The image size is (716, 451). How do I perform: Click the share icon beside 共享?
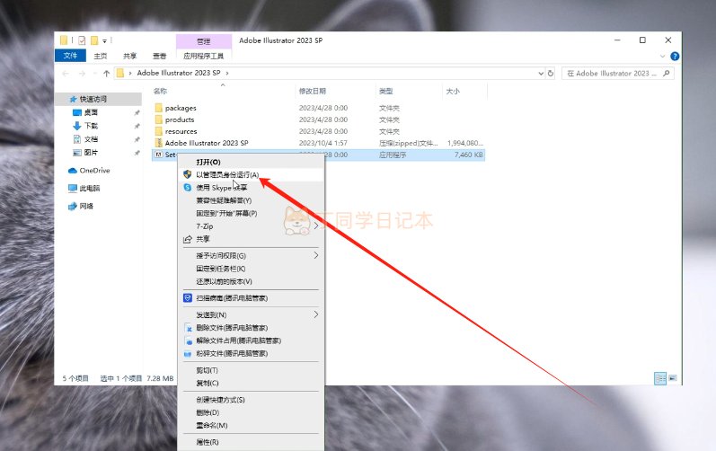(x=187, y=239)
